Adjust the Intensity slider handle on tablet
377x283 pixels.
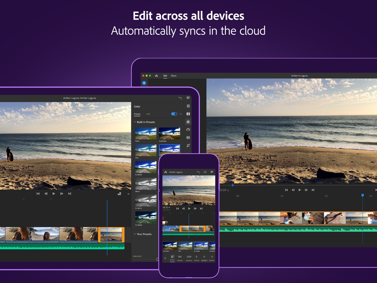point(158,259)
